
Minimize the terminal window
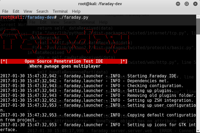[178, 4]
